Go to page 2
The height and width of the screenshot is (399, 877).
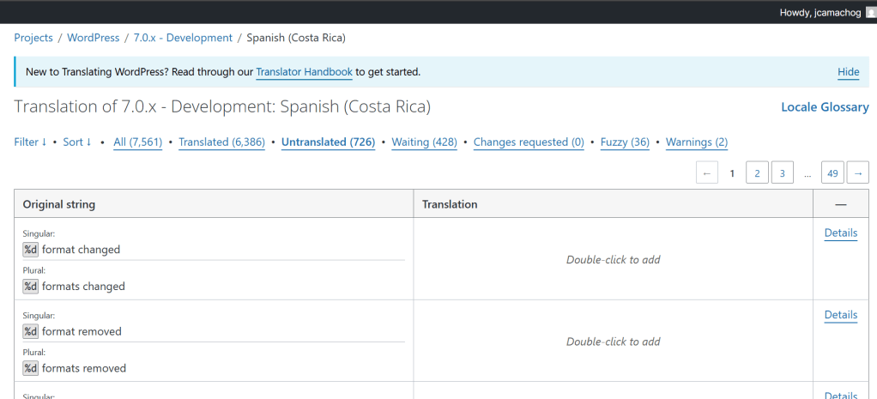(x=757, y=173)
